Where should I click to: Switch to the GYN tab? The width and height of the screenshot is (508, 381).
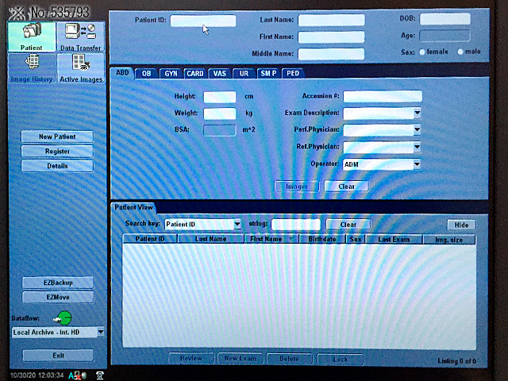pos(171,74)
